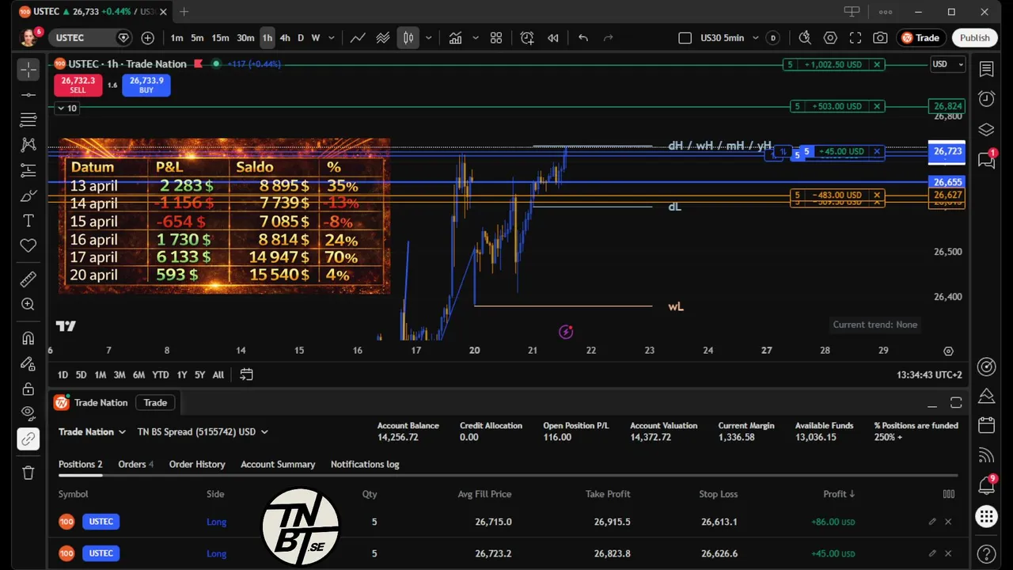The image size is (1013, 570).
Task: Select the trend line drawing tool
Action: (x=28, y=95)
